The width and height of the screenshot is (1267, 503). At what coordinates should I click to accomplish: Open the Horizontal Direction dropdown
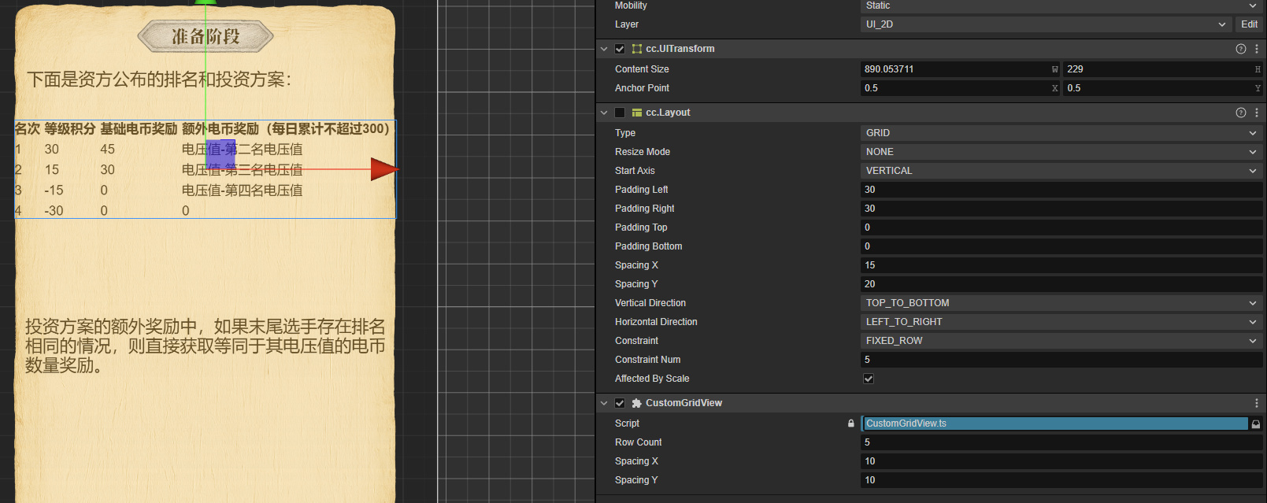click(x=1061, y=322)
